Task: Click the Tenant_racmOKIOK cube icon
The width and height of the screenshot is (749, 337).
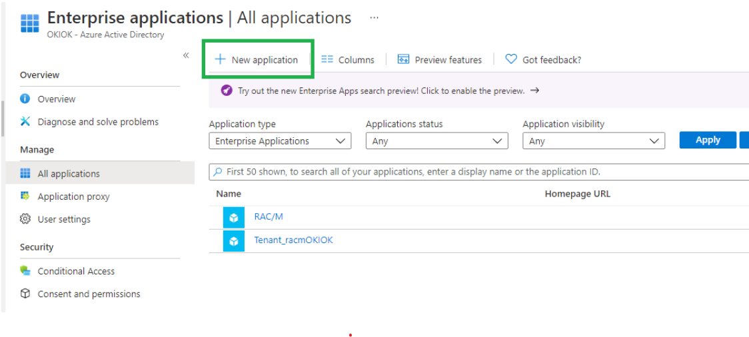Action: [234, 241]
